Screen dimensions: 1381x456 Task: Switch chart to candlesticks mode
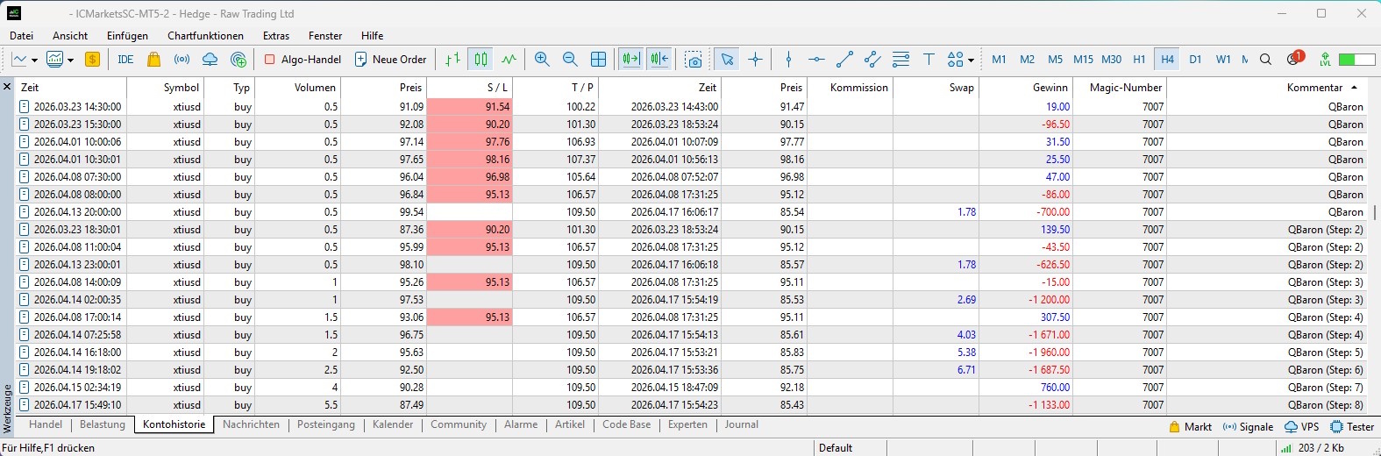pyautogui.click(x=481, y=60)
